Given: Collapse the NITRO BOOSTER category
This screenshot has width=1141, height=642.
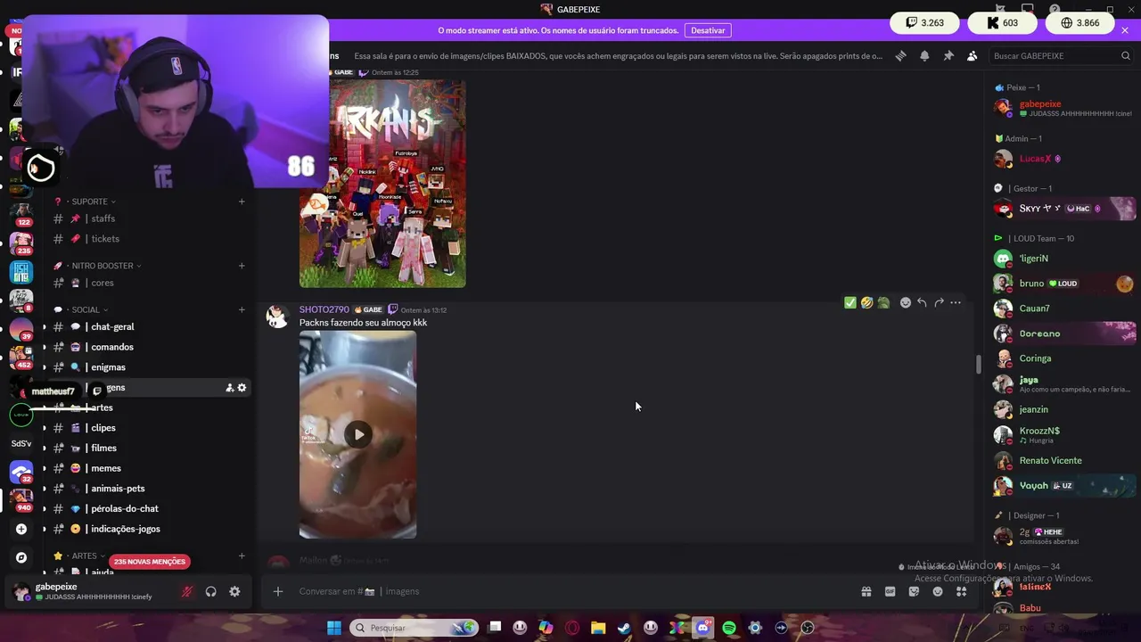Looking at the screenshot, I should click(x=103, y=266).
